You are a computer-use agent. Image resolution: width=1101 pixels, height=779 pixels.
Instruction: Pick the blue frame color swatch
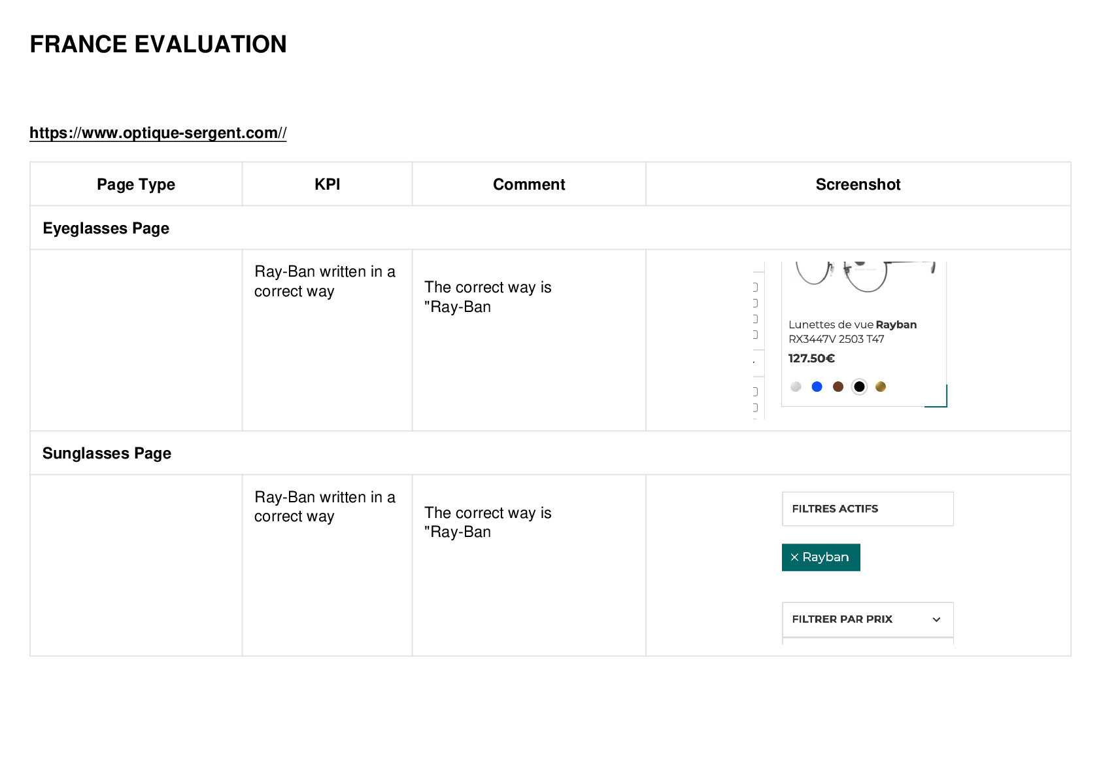coord(817,387)
